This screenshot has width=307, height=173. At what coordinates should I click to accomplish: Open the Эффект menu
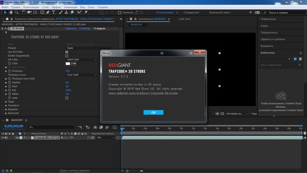[x=56, y=7]
